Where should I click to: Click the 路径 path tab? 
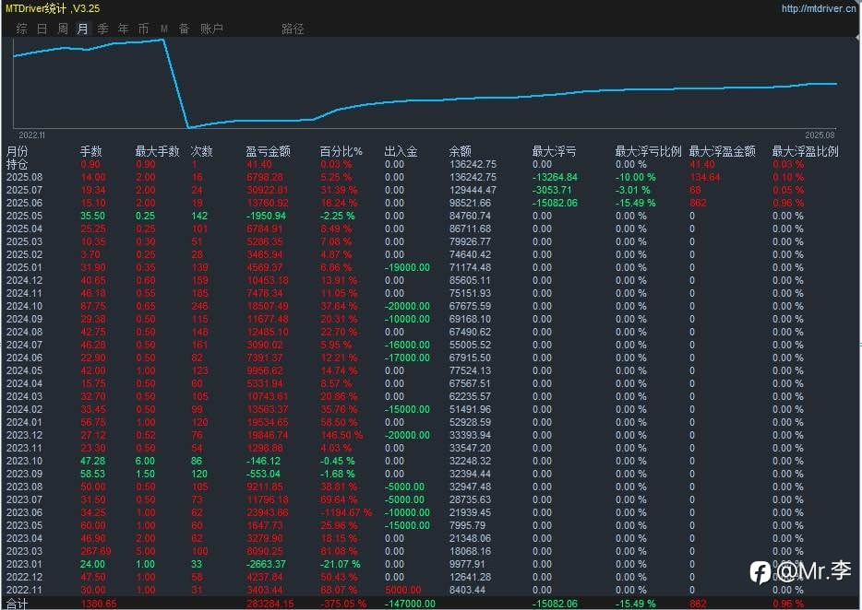pos(293,29)
